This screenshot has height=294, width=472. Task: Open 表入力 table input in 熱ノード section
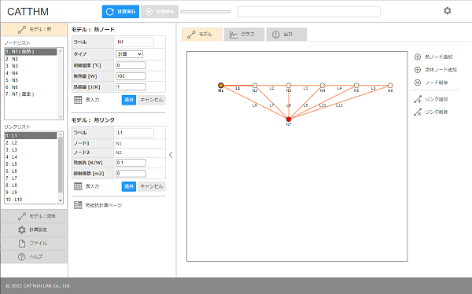pyautogui.click(x=87, y=100)
